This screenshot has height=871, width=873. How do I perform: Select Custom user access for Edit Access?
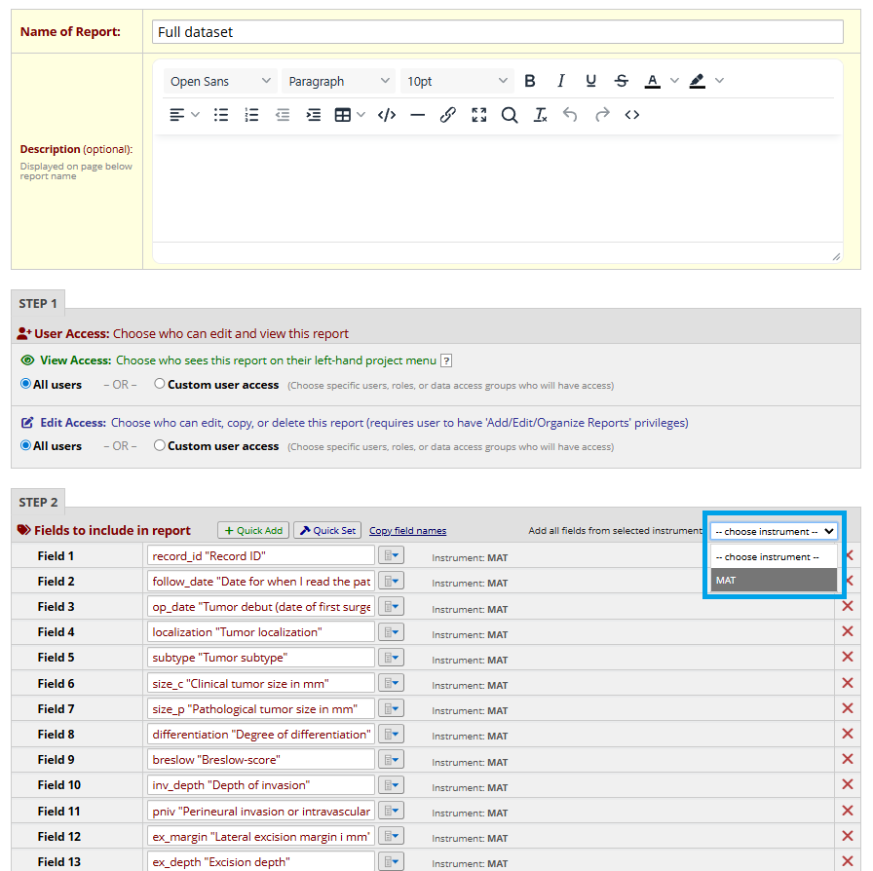coord(160,445)
